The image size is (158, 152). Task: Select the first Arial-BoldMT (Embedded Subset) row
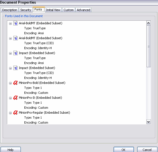[x=40, y=23]
